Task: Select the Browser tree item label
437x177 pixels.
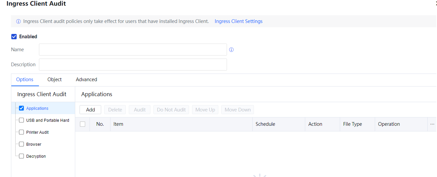Action: (34, 144)
